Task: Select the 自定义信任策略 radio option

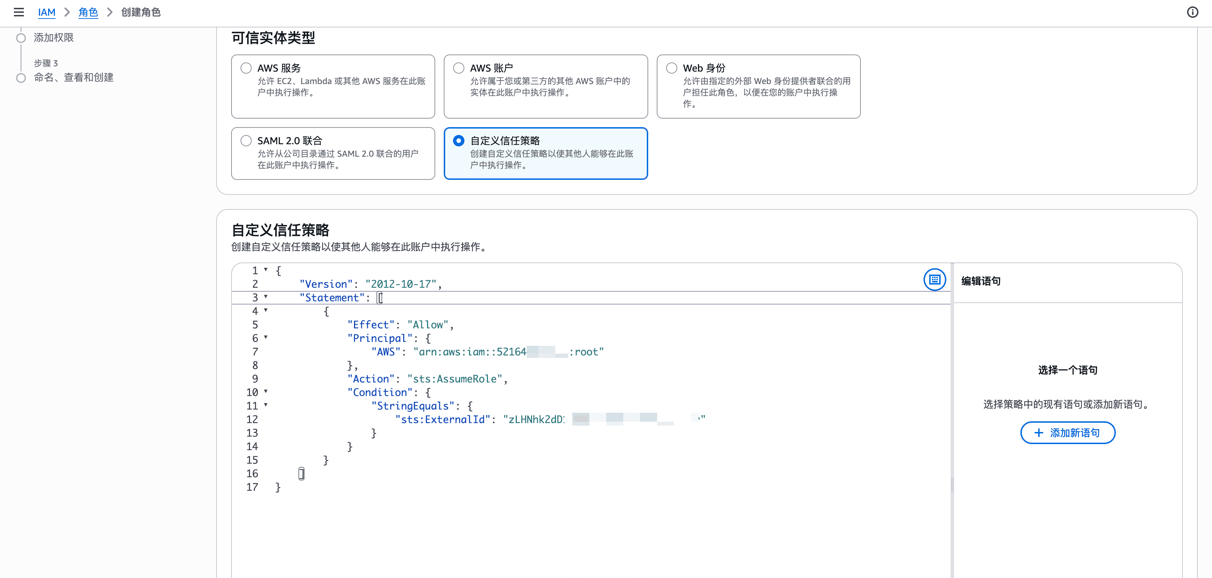Action: click(459, 141)
